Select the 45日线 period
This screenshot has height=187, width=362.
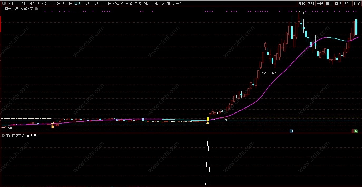[118, 3]
